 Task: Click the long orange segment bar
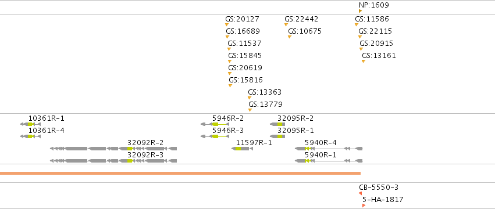click(x=180, y=173)
